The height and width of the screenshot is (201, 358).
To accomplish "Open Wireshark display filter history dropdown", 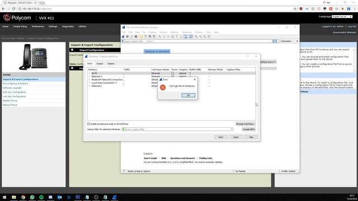I will 279,41.
